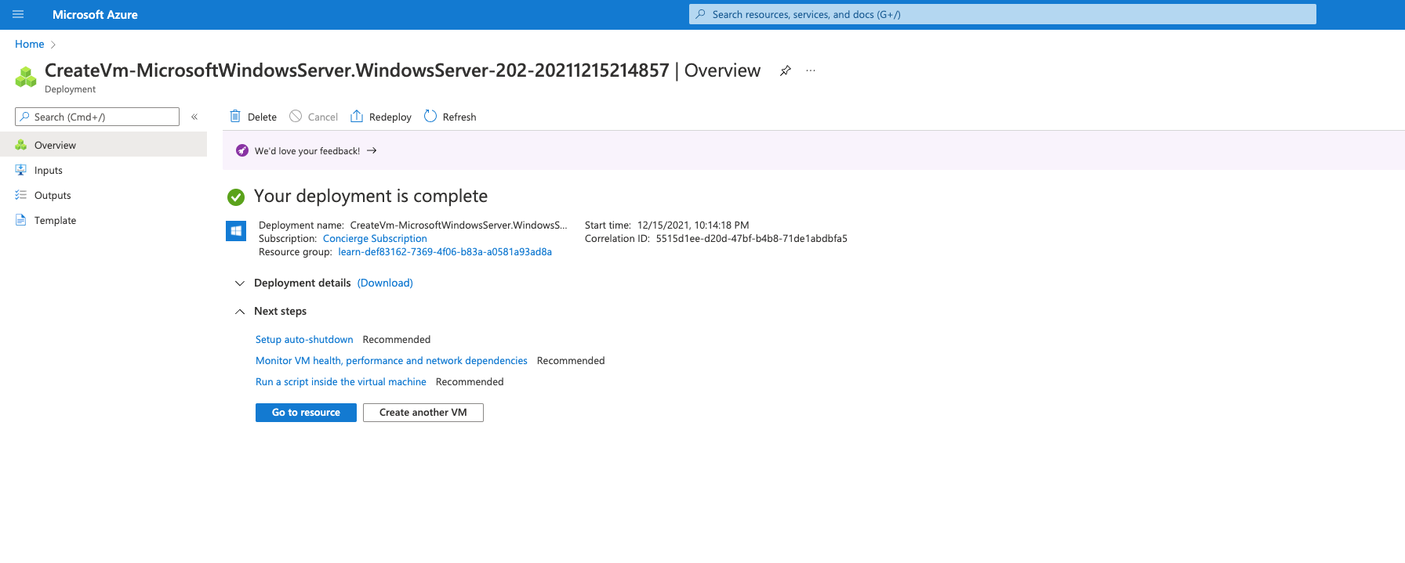
Task: Click the Redeploy upload icon
Action: 357,117
